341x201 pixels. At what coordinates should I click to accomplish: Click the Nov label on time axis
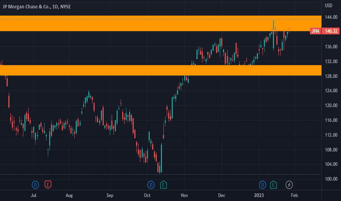[x=184, y=196]
